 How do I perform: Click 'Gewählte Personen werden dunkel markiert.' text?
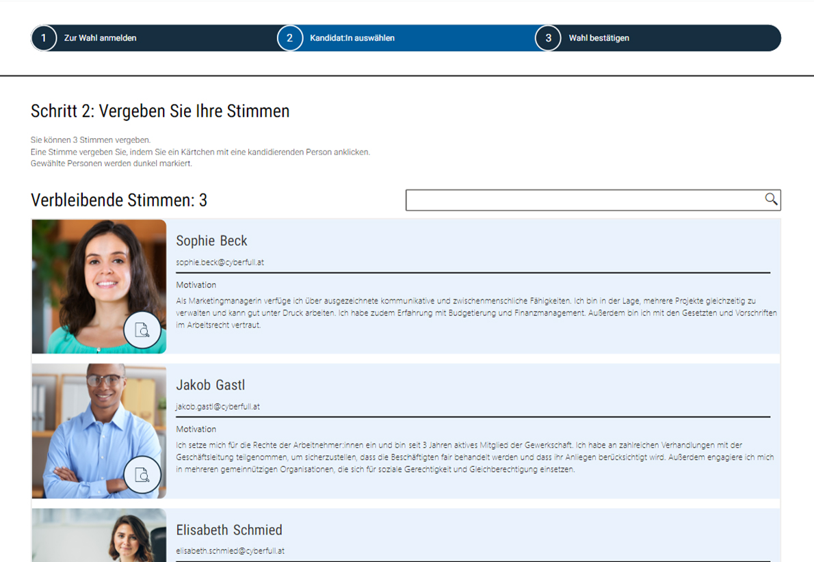click(111, 163)
